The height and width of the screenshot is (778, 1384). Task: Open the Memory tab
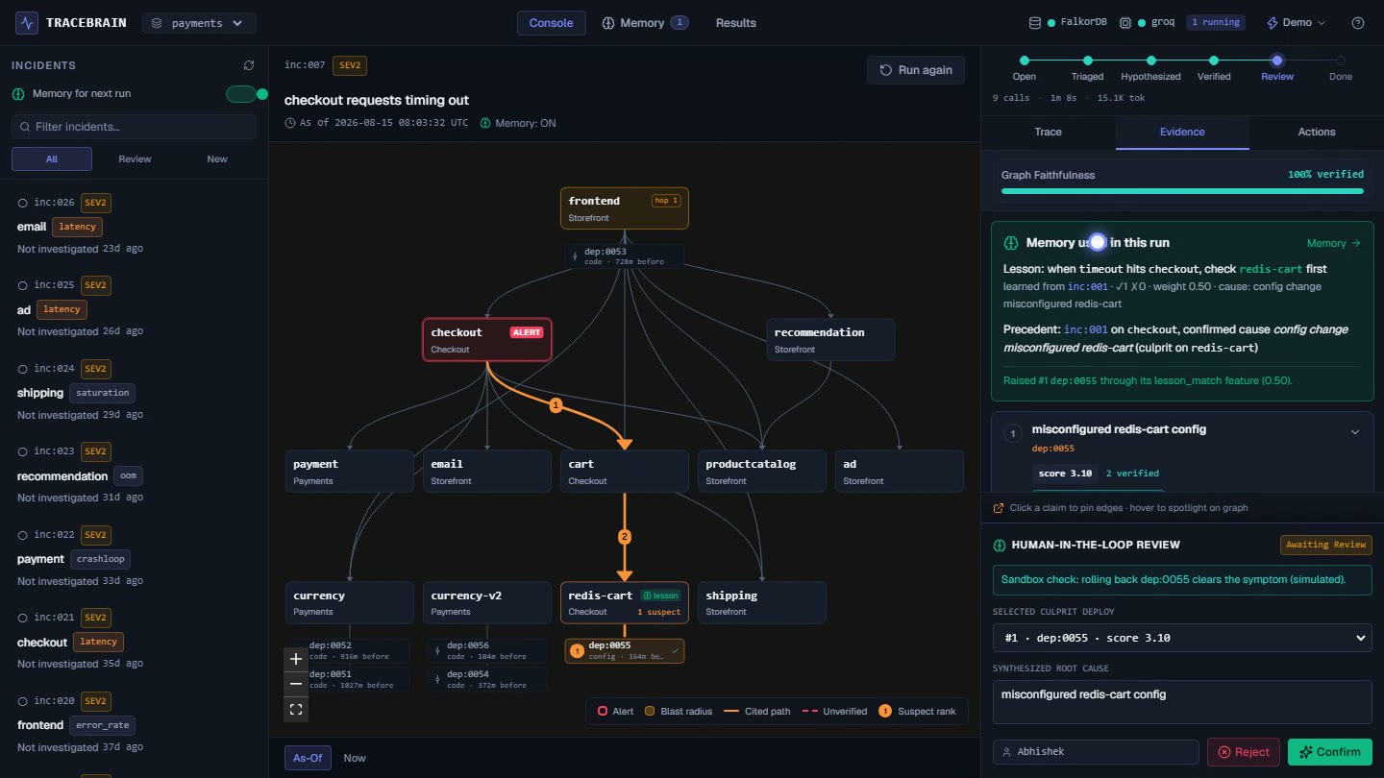645,23
